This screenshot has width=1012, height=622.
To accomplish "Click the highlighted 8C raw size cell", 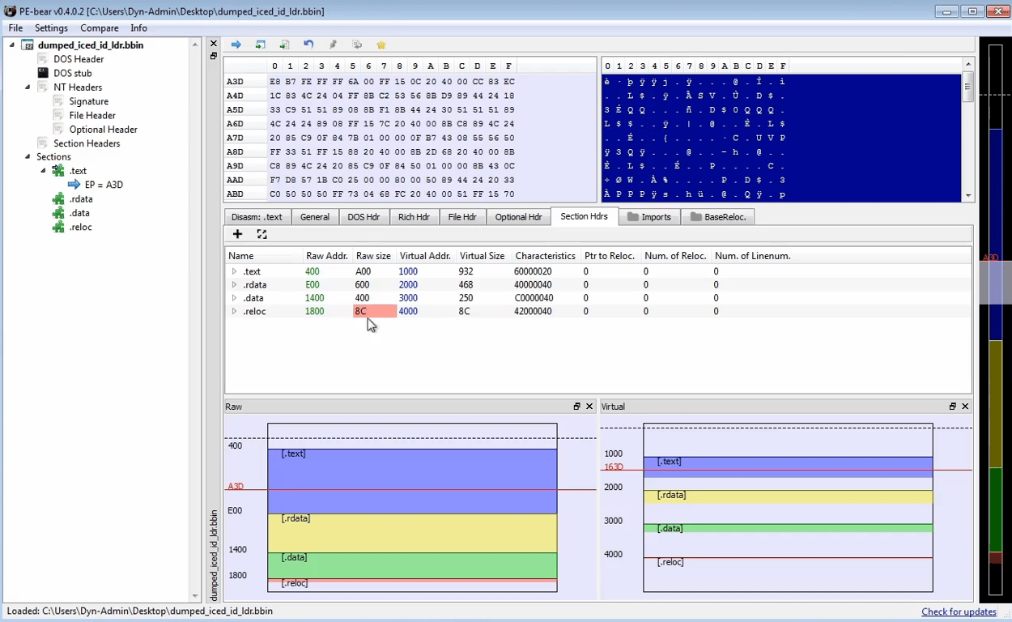I will (x=374, y=312).
